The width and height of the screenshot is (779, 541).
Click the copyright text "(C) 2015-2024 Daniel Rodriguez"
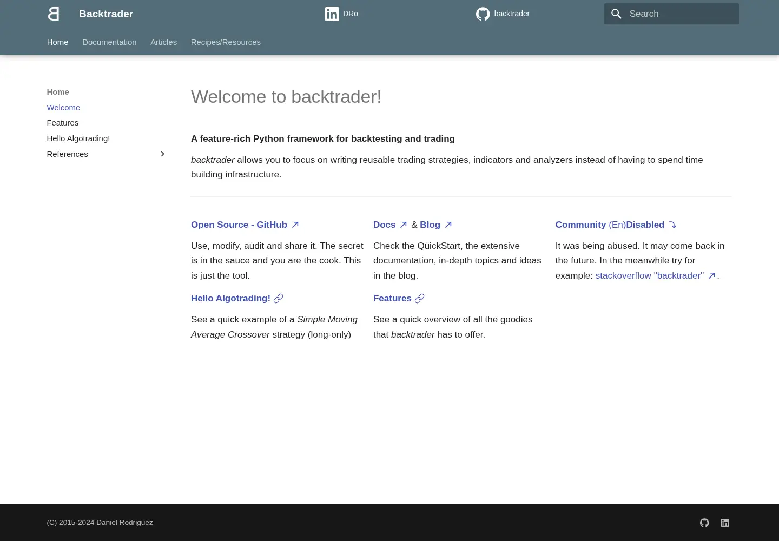tap(100, 523)
